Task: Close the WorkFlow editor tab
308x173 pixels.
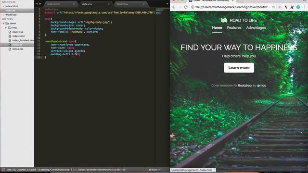Action: (143, 4)
